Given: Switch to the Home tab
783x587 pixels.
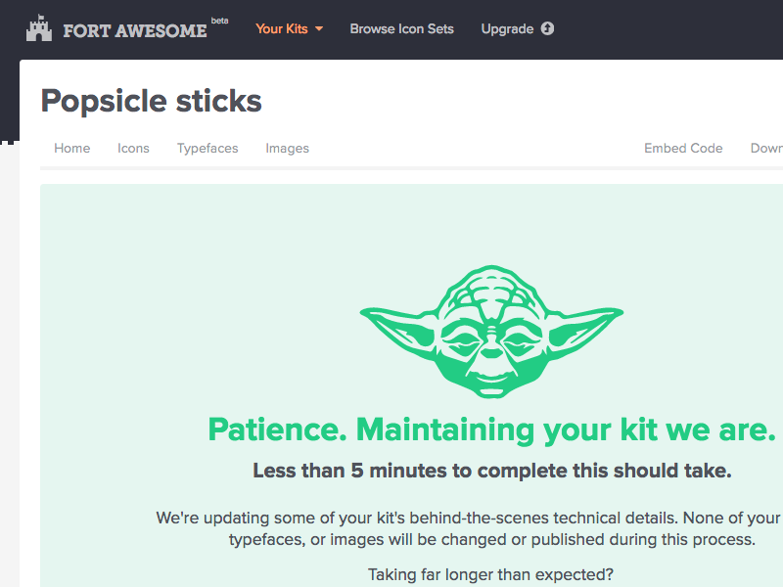Looking at the screenshot, I should (72, 149).
